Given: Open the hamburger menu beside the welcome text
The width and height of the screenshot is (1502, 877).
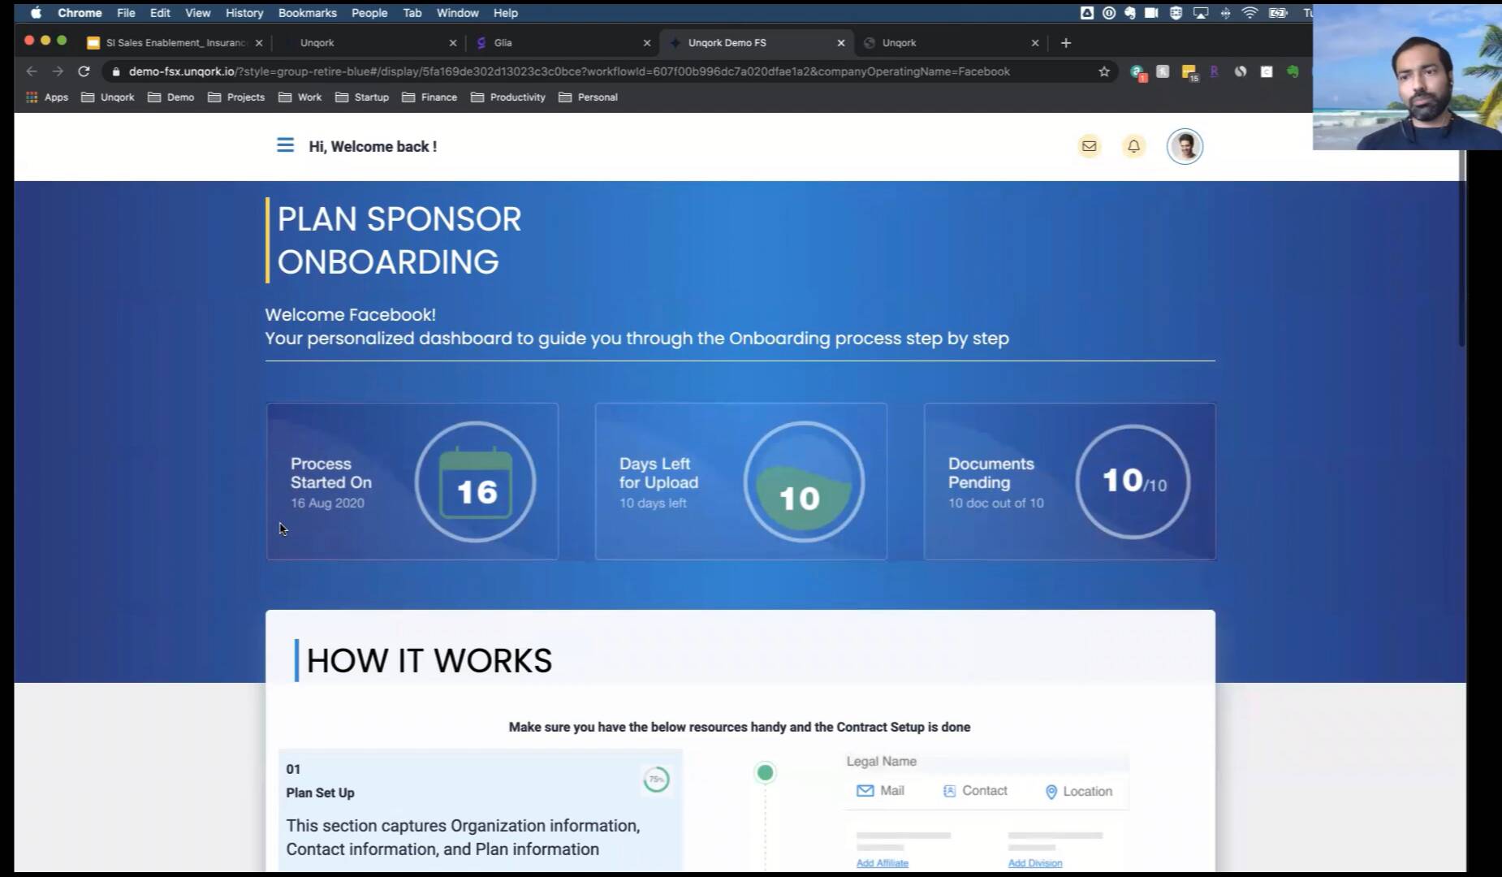Looking at the screenshot, I should click(285, 145).
